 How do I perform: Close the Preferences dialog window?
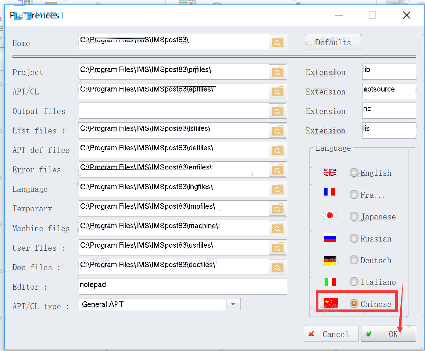pyautogui.click(x=407, y=15)
